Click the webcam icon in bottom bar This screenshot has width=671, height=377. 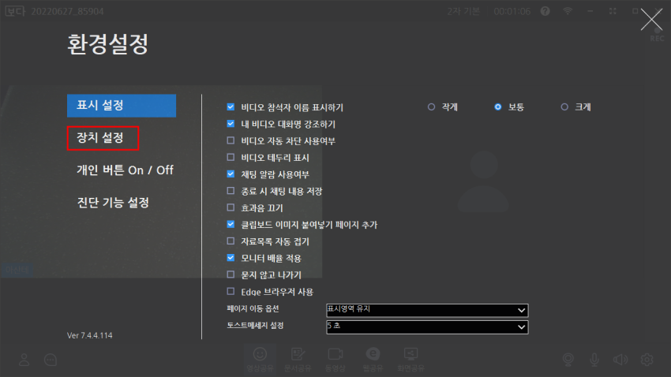click(x=568, y=360)
